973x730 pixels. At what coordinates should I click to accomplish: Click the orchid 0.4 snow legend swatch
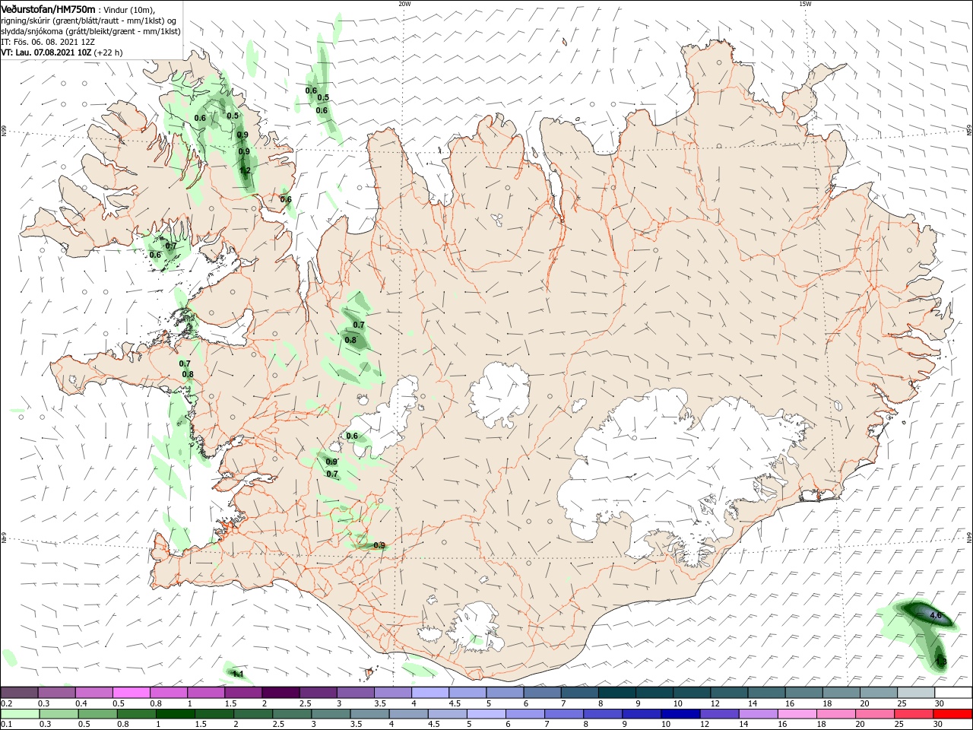(x=93, y=693)
